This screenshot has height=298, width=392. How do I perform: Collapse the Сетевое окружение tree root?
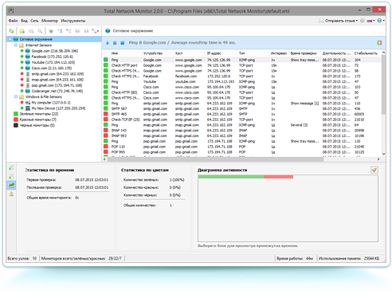[x=10, y=39]
